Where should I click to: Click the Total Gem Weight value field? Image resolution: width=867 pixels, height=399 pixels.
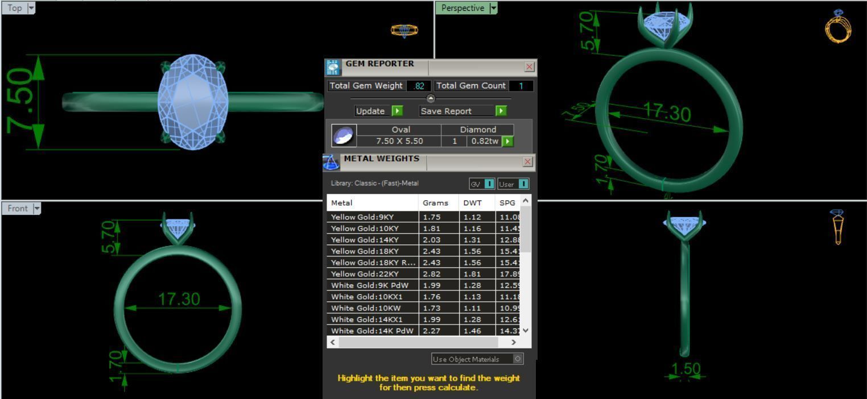(x=419, y=86)
